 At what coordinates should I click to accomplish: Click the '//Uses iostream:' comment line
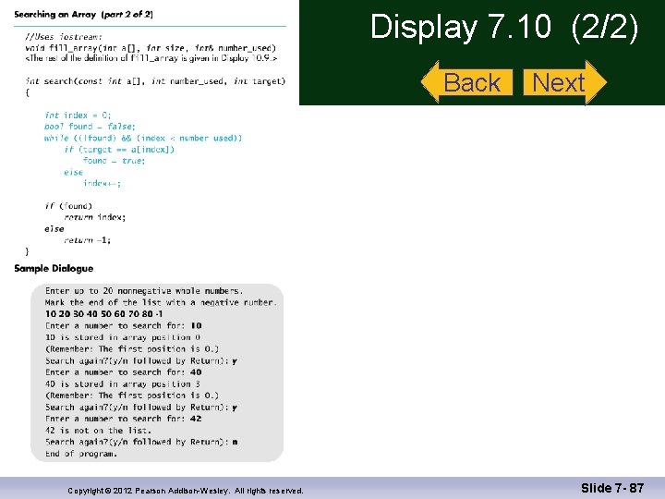(64, 37)
